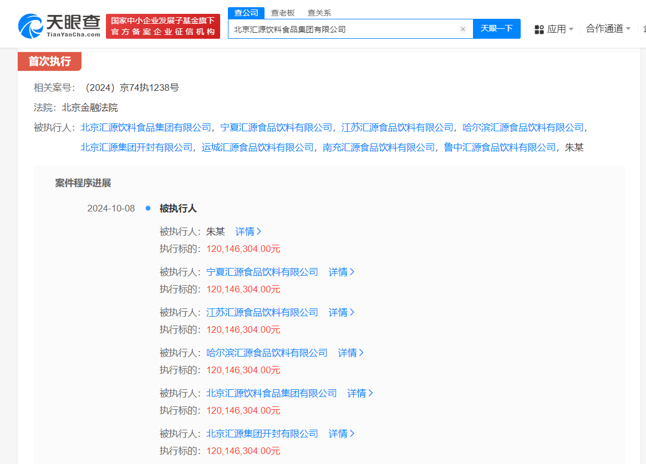Switch to the 查老板 tab
The width and height of the screenshot is (646, 464).
pos(283,13)
